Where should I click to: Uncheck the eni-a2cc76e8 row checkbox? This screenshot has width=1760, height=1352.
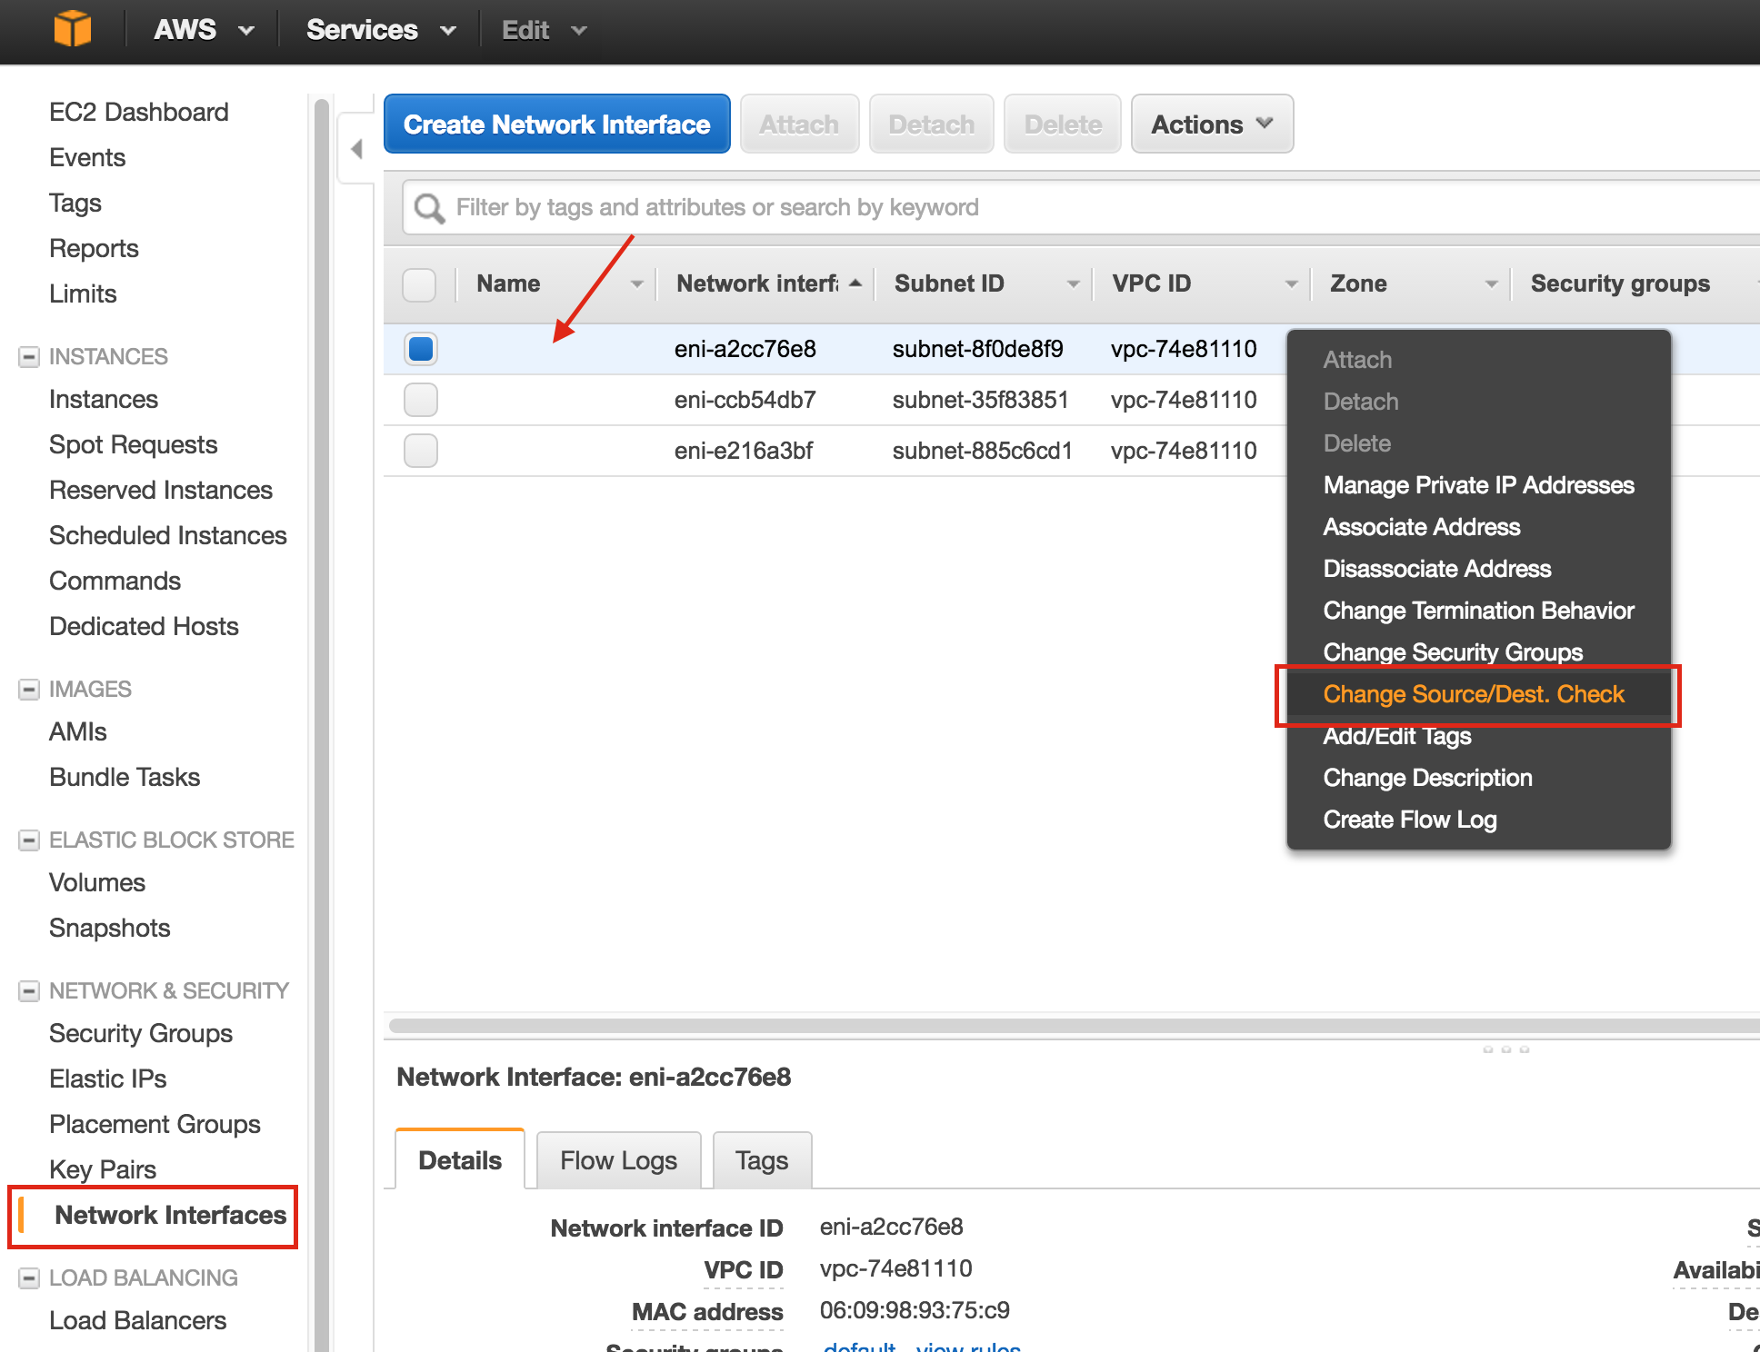coord(421,349)
